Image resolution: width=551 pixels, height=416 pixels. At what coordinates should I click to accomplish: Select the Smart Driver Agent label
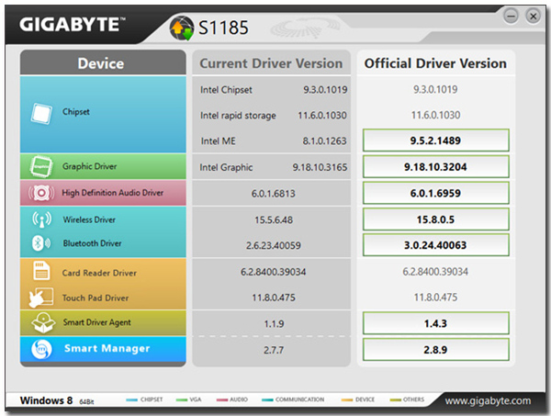[x=97, y=322]
